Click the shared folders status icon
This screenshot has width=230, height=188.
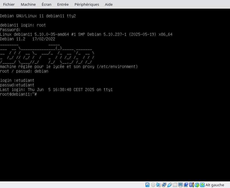click(175, 185)
